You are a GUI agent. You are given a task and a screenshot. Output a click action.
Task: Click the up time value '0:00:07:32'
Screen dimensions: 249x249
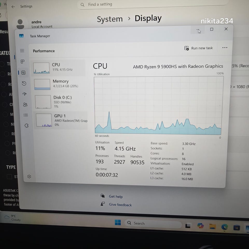107,175
